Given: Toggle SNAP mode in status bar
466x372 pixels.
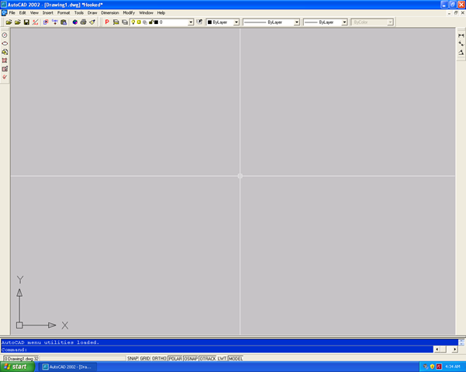Looking at the screenshot, I should pyautogui.click(x=133, y=359).
